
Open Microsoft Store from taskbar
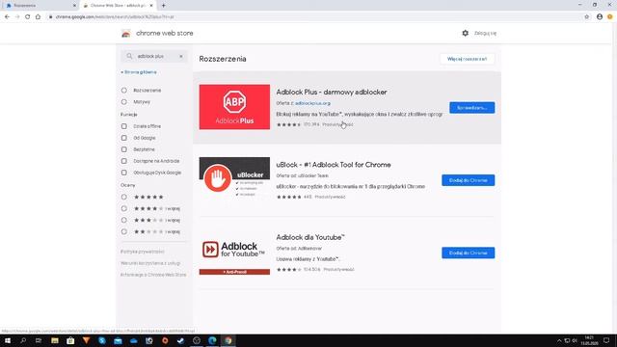coord(70,340)
